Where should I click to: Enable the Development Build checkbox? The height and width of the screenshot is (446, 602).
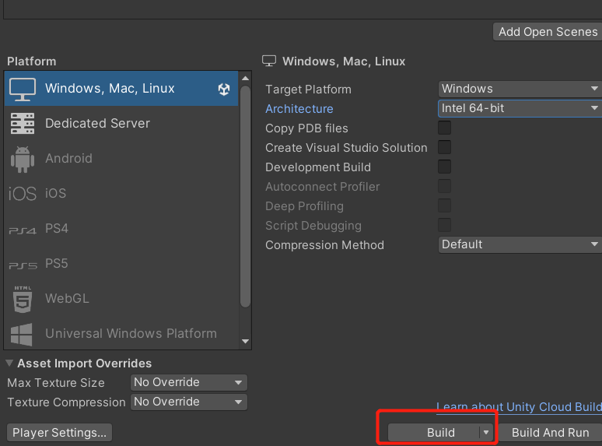pyautogui.click(x=445, y=167)
